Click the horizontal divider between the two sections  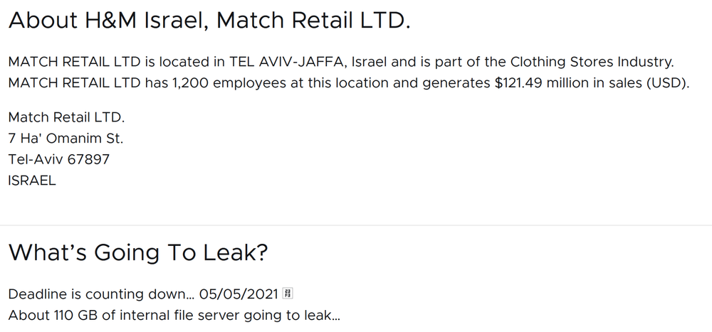[356, 225]
